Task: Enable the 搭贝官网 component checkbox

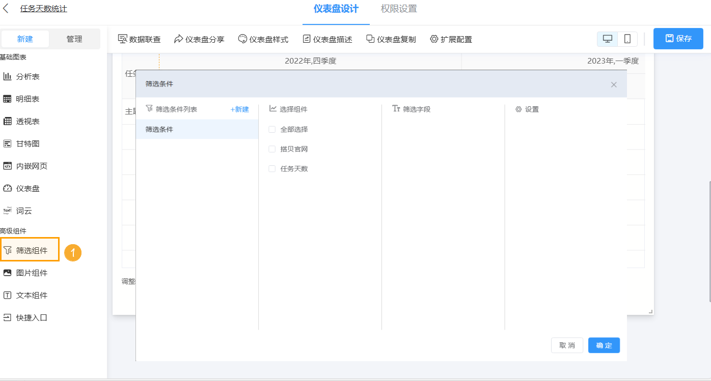Action: tap(272, 149)
